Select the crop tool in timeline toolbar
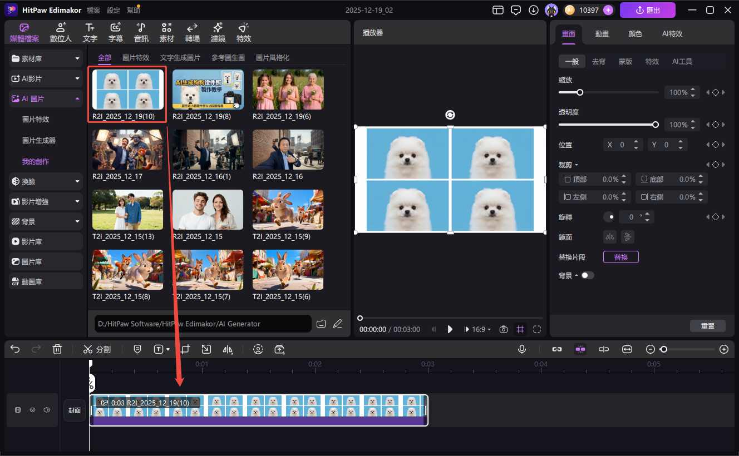Viewport: 739px width, 456px height. [185, 349]
